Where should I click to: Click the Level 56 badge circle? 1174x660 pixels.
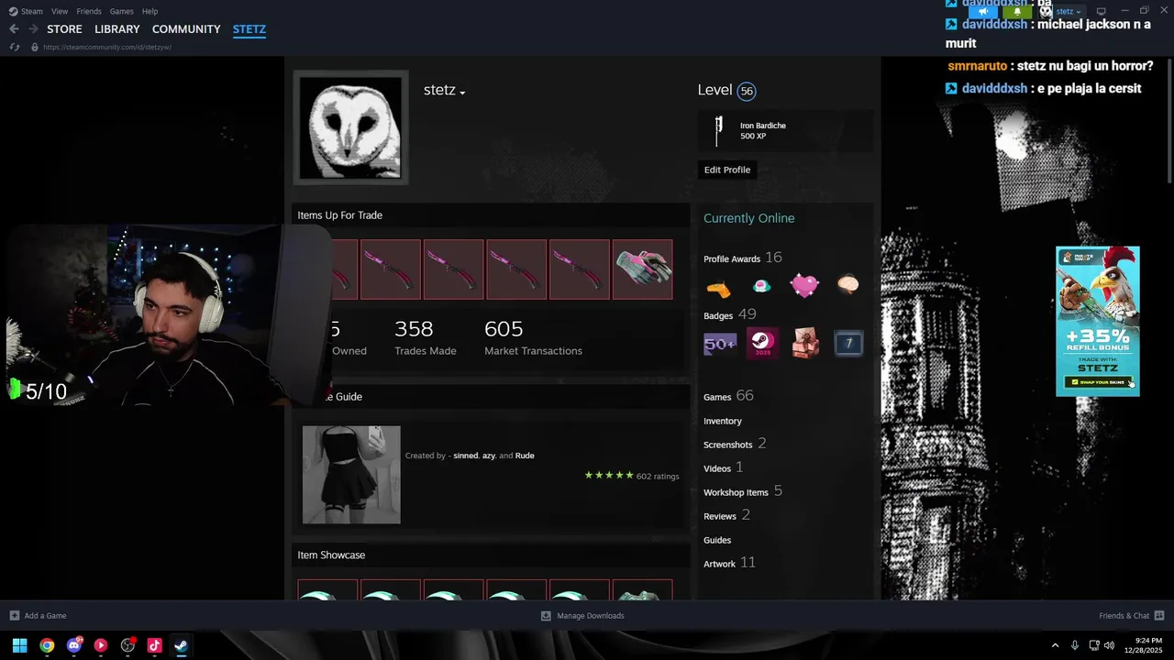(747, 91)
